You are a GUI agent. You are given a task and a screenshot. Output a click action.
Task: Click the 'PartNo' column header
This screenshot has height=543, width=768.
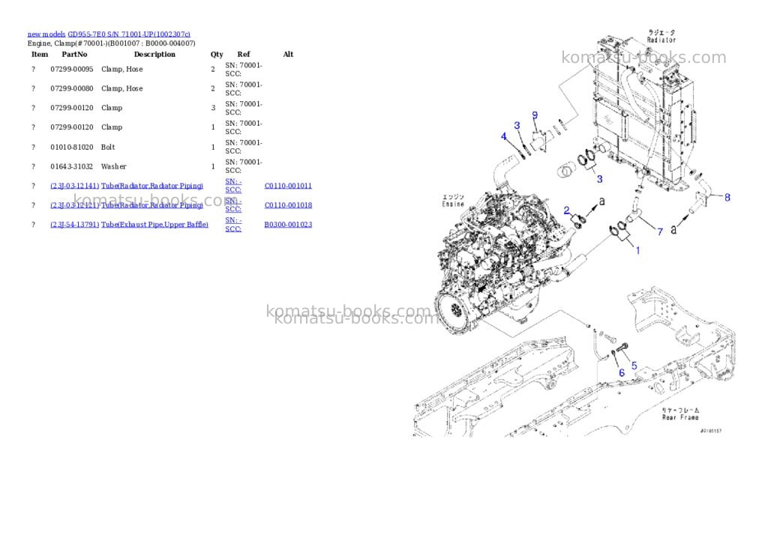tap(74, 54)
